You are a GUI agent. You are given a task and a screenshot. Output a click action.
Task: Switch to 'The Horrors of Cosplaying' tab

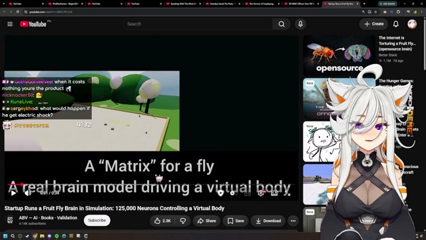coord(262,4)
